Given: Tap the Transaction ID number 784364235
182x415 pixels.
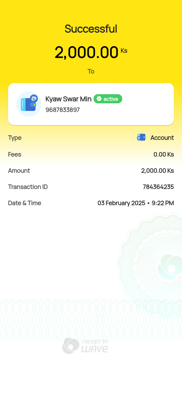Looking at the screenshot, I should pos(158,187).
